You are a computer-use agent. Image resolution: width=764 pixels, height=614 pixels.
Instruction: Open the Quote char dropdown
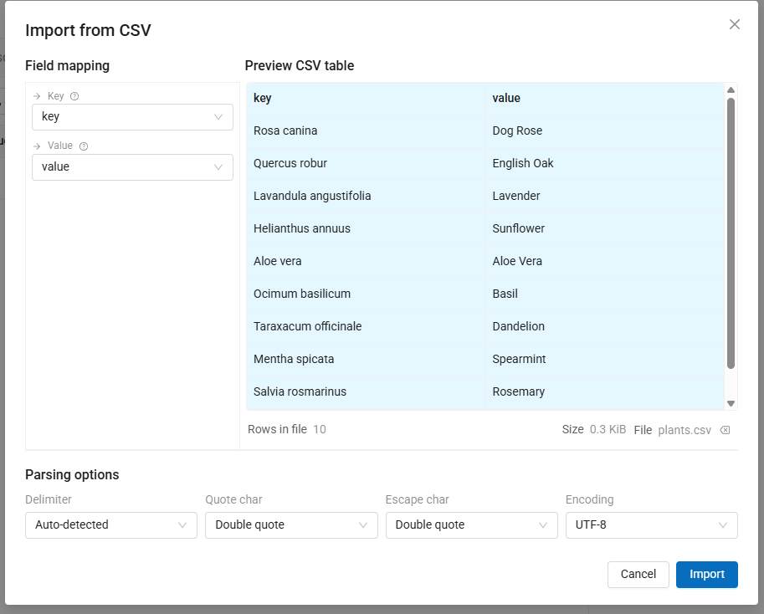coord(291,524)
